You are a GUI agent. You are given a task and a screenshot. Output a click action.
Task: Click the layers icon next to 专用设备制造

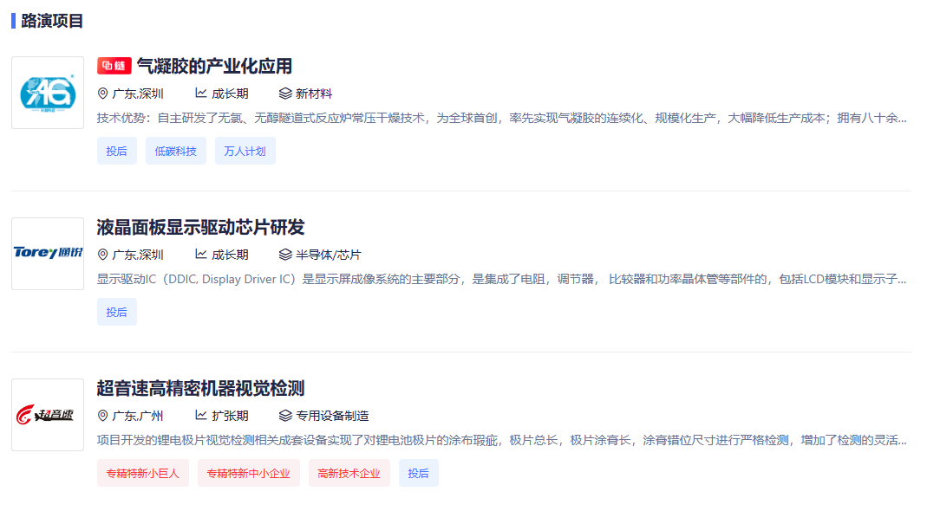coord(285,416)
